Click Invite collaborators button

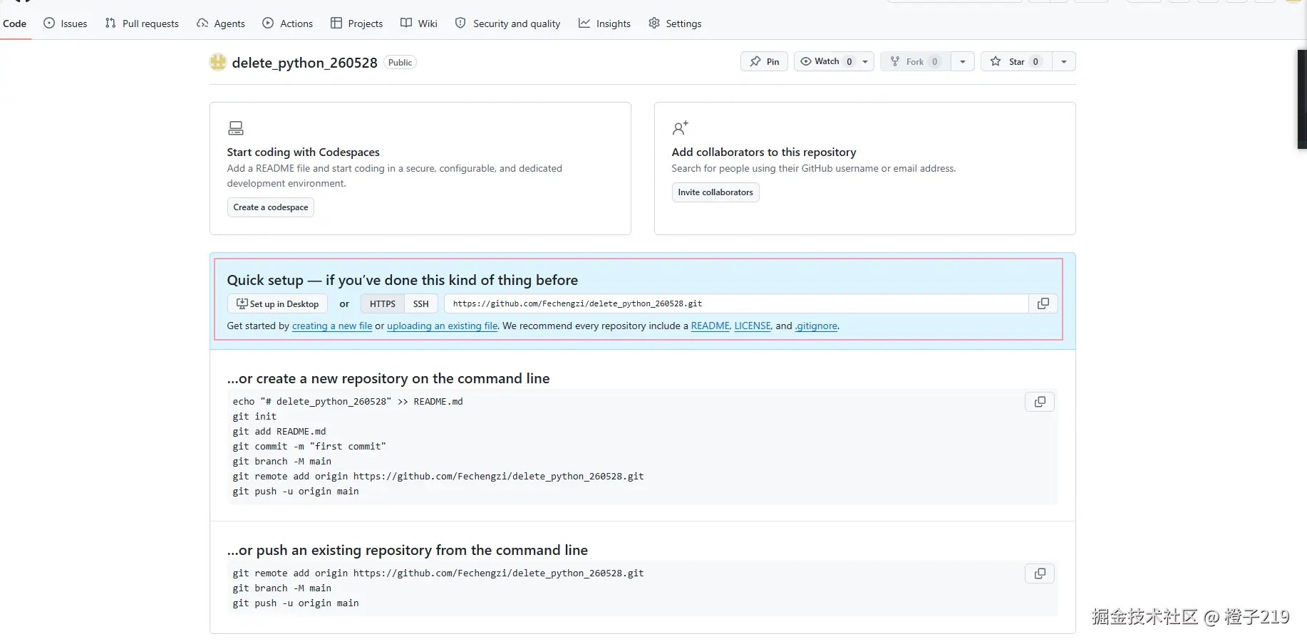coord(716,192)
